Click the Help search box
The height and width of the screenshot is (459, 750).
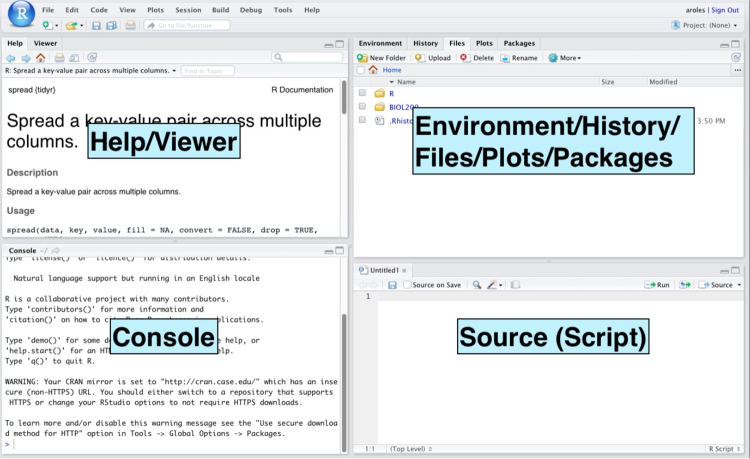[x=307, y=57]
